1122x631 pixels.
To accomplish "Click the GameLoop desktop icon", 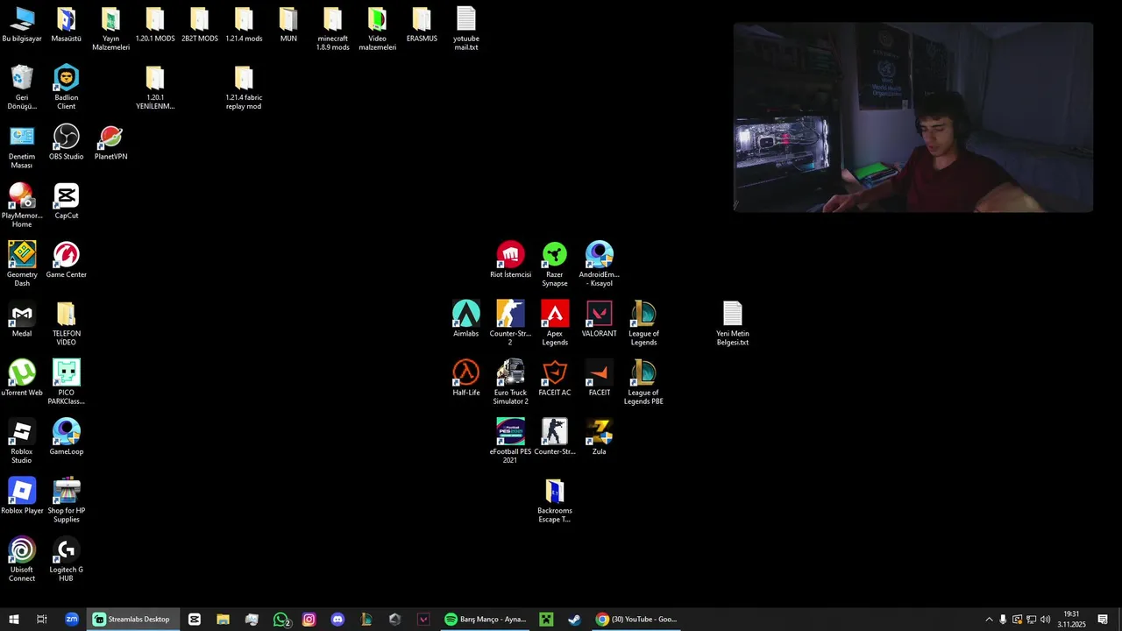I will pyautogui.click(x=67, y=437).
